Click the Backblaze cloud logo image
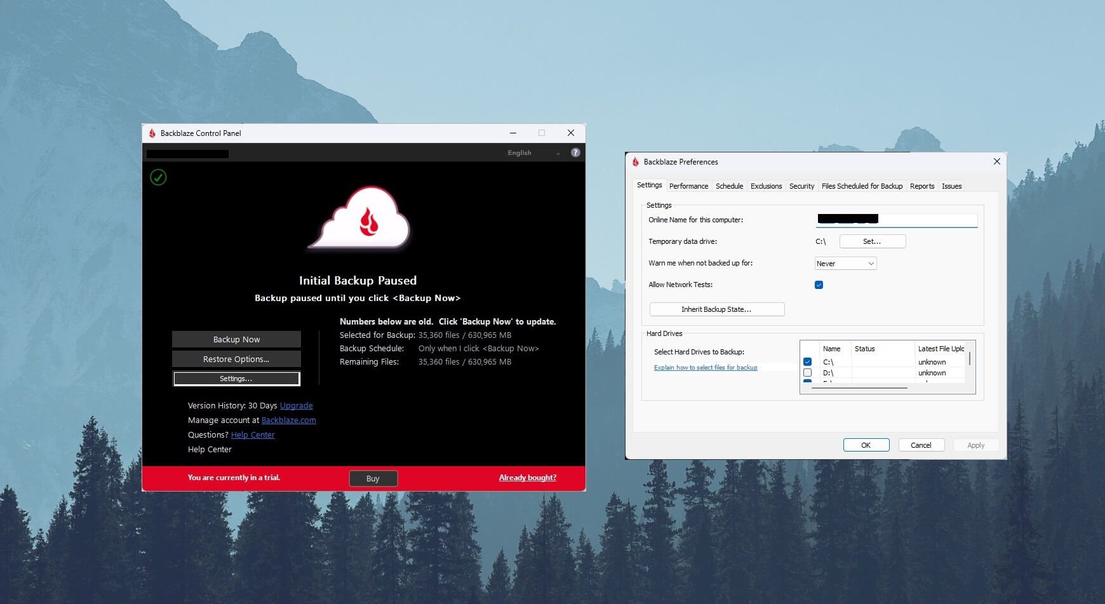The width and height of the screenshot is (1105, 604). click(x=359, y=218)
